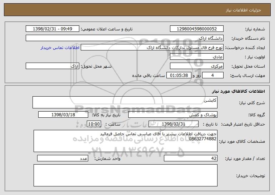The height and width of the screenshot is (195, 275).
Task: Click the label حداقل تاریخ اعتبار قیمت
Action: [x=243, y=124]
